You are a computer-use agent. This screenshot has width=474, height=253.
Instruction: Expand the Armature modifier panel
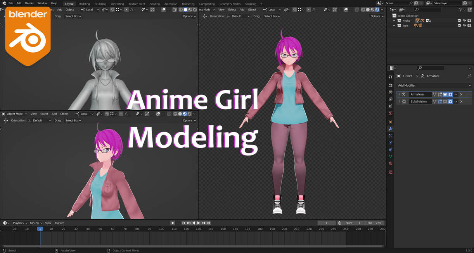tap(400, 94)
